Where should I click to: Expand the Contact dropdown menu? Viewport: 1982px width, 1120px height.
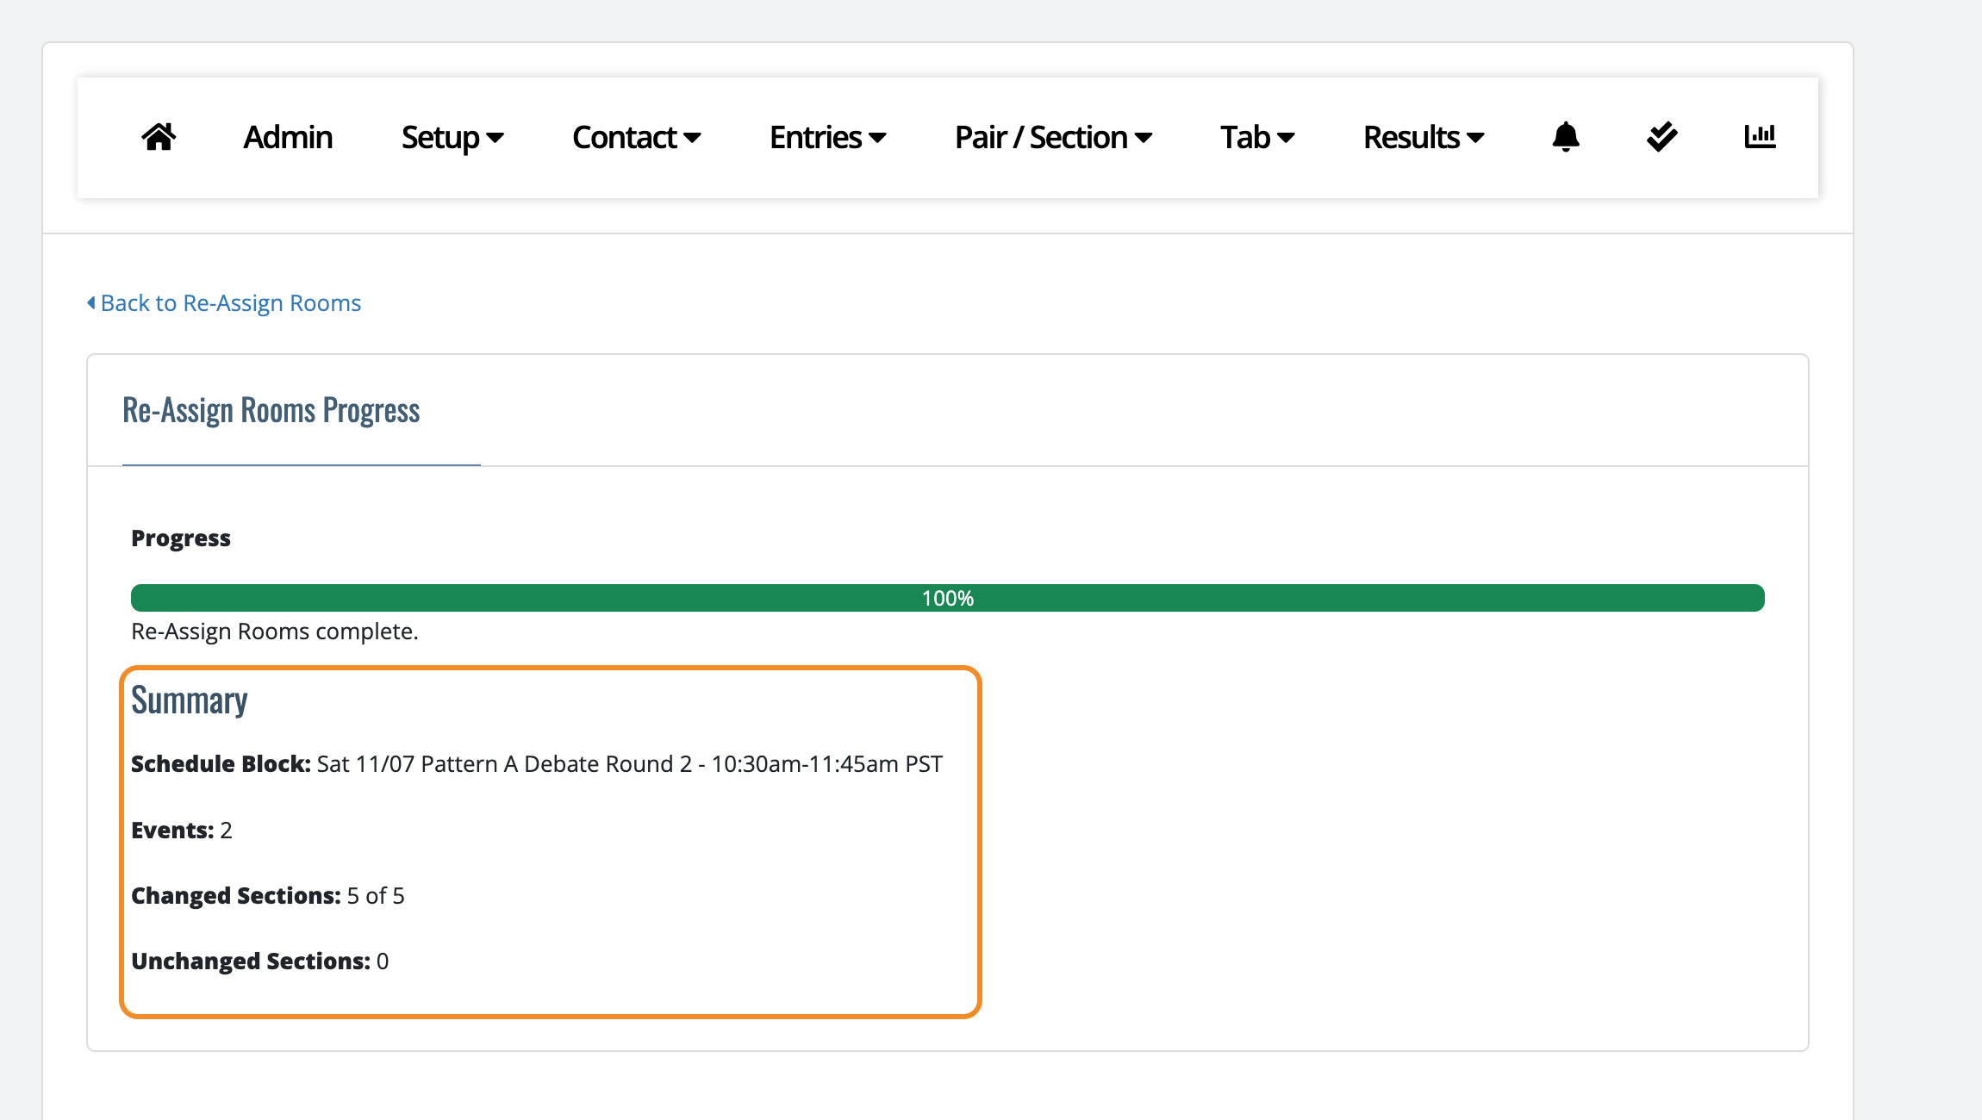click(637, 138)
